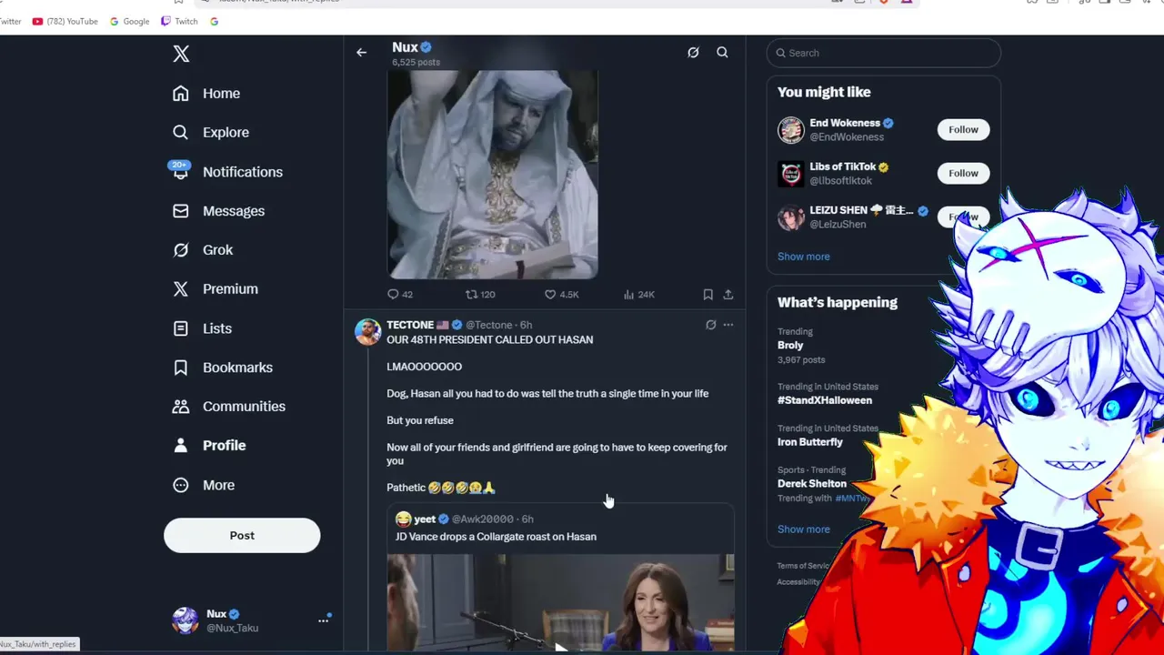Viewport: 1164px width, 655px height.
Task: Open the Terms of Service link
Action: pyautogui.click(x=804, y=566)
